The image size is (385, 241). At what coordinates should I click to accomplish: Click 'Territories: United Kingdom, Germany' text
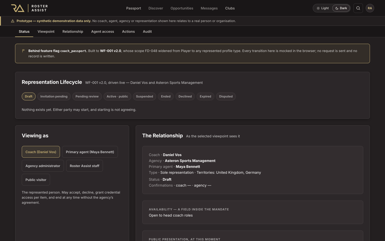pyautogui.click(x=229, y=173)
